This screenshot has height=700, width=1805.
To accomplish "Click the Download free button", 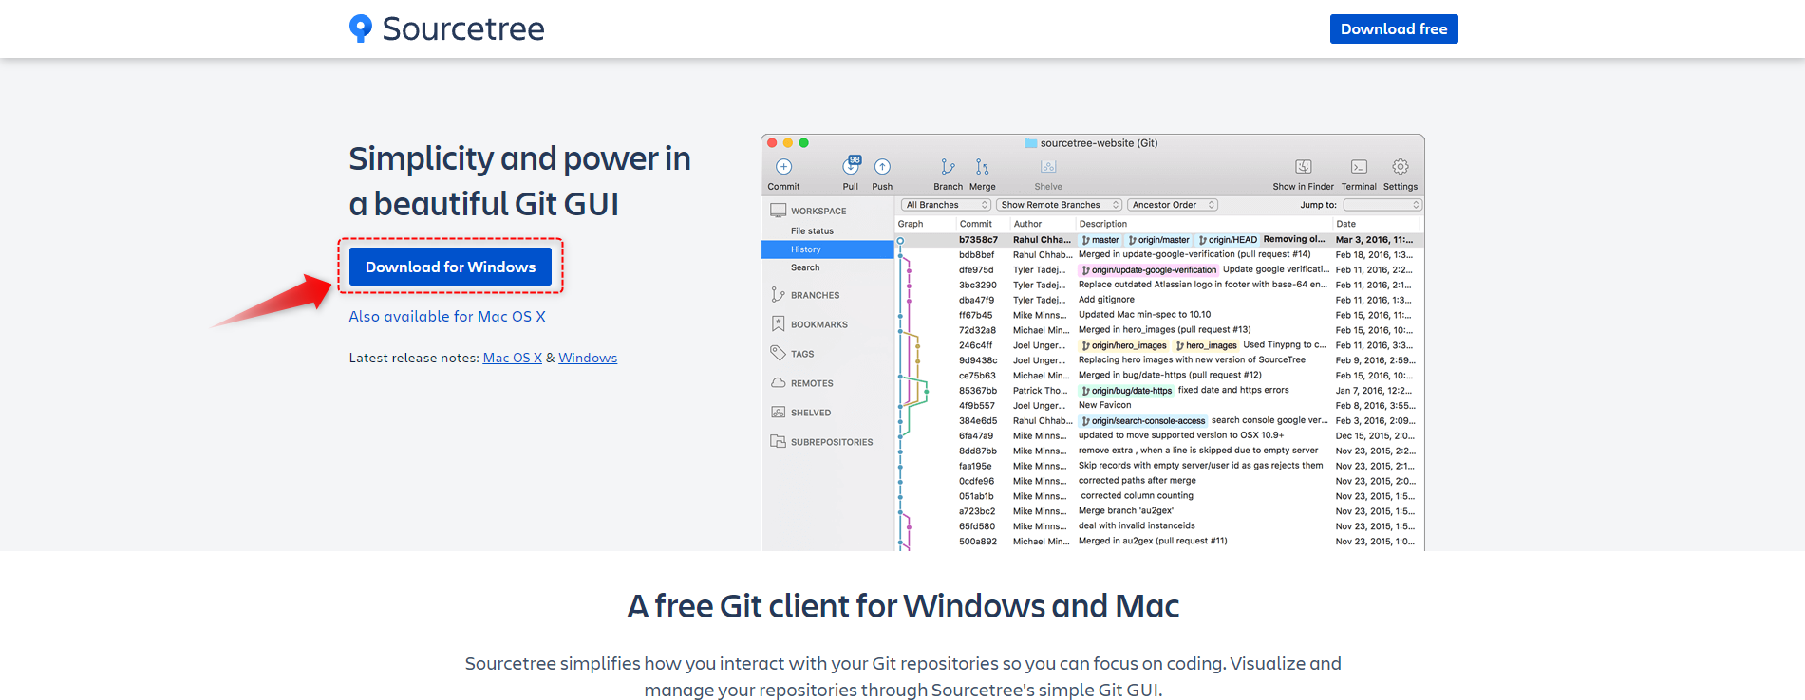I will coord(1394,28).
